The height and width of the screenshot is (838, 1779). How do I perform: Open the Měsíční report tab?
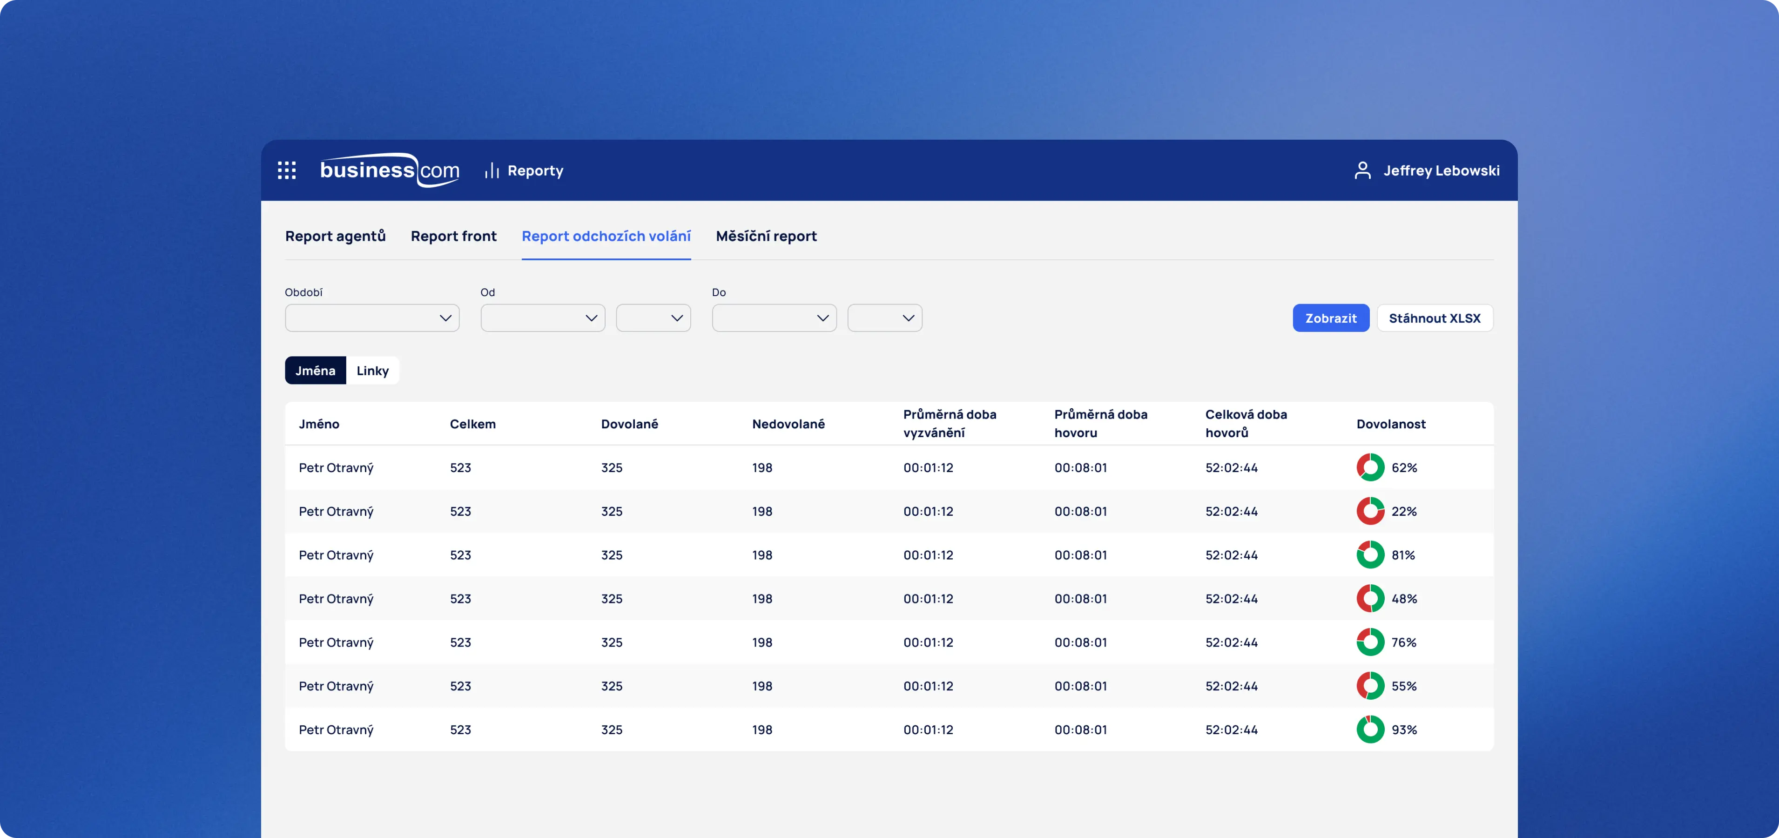pos(766,237)
